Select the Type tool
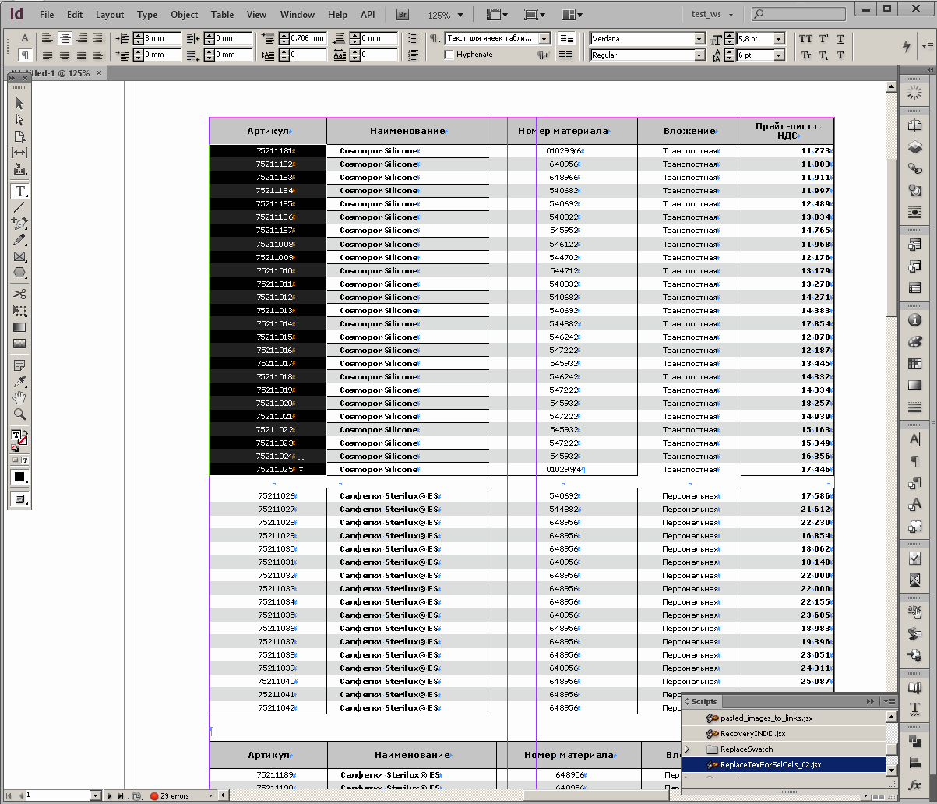937x804 pixels. coord(19,191)
